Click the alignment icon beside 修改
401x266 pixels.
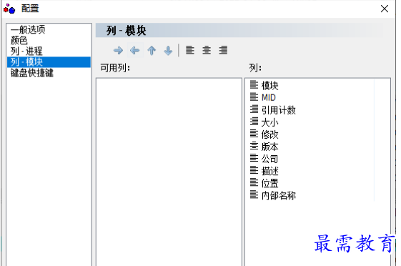(x=254, y=133)
